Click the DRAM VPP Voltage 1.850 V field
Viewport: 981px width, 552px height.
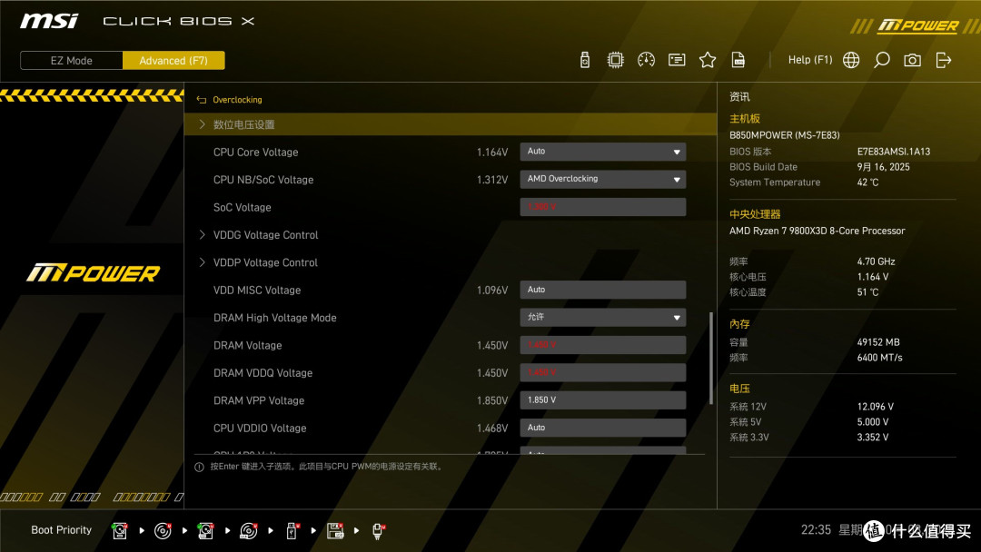pyautogui.click(x=602, y=400)
